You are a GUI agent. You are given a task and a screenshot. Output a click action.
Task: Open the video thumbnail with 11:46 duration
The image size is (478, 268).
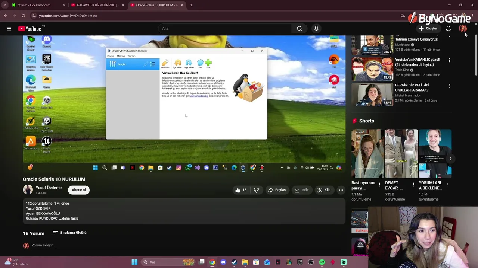(x=372, y=94)
